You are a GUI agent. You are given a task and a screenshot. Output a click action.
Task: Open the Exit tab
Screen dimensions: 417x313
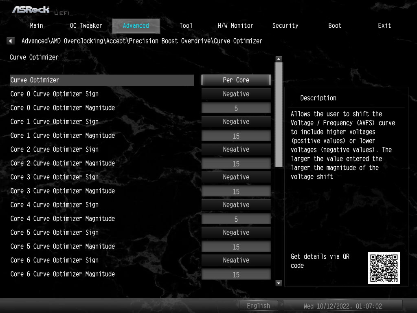click(x=384, y=26)
